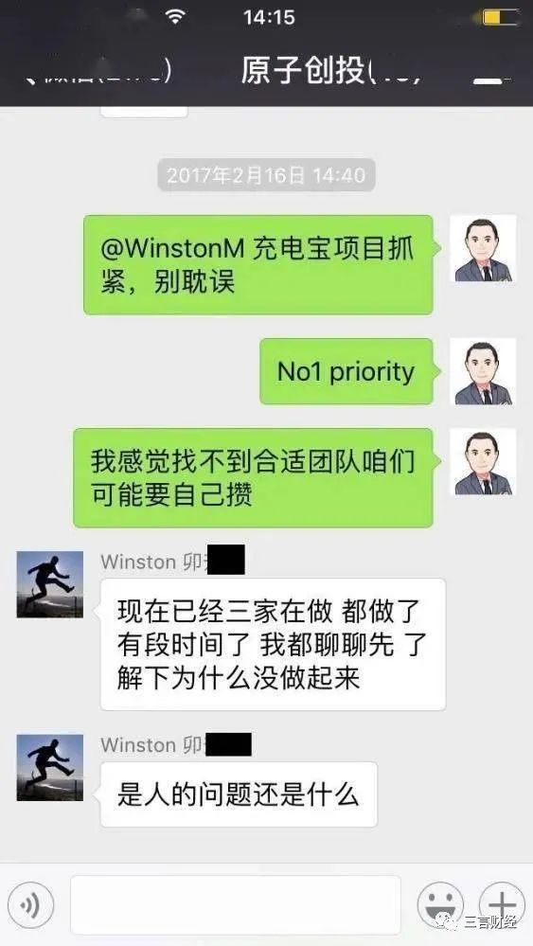
Task: Tap the 现在已经三家在做 white message bubble
Action: 273,644
